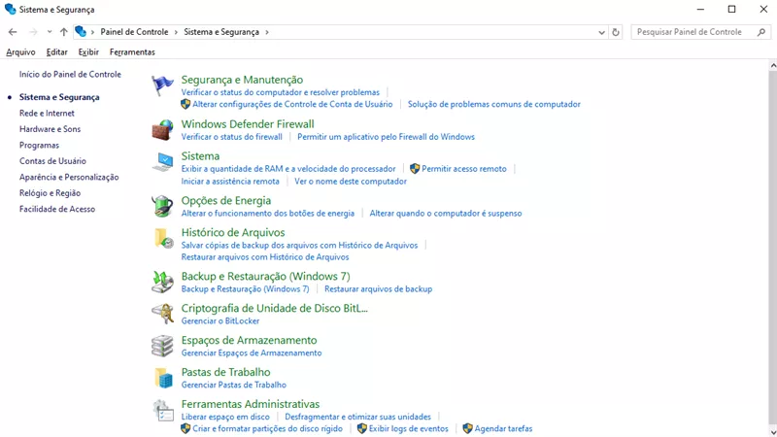Open the Ferramentas Administrativas icon
777x437 pixels.
tap(162, 410)
